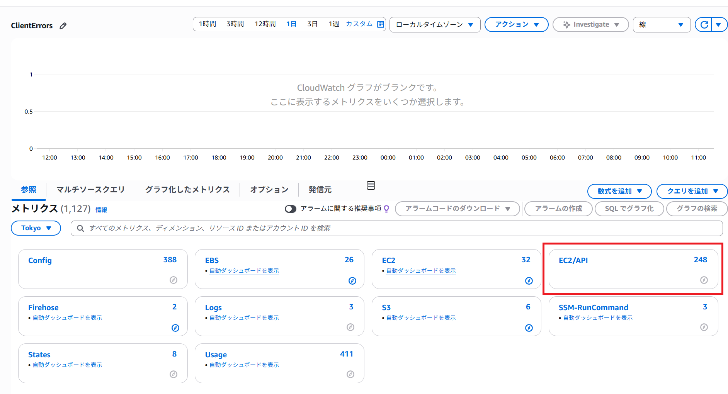Click the lightbulb icon beside alarm recommendations
Screen dimensions: 728x394
pyautogui.click(x=386, y=209)
